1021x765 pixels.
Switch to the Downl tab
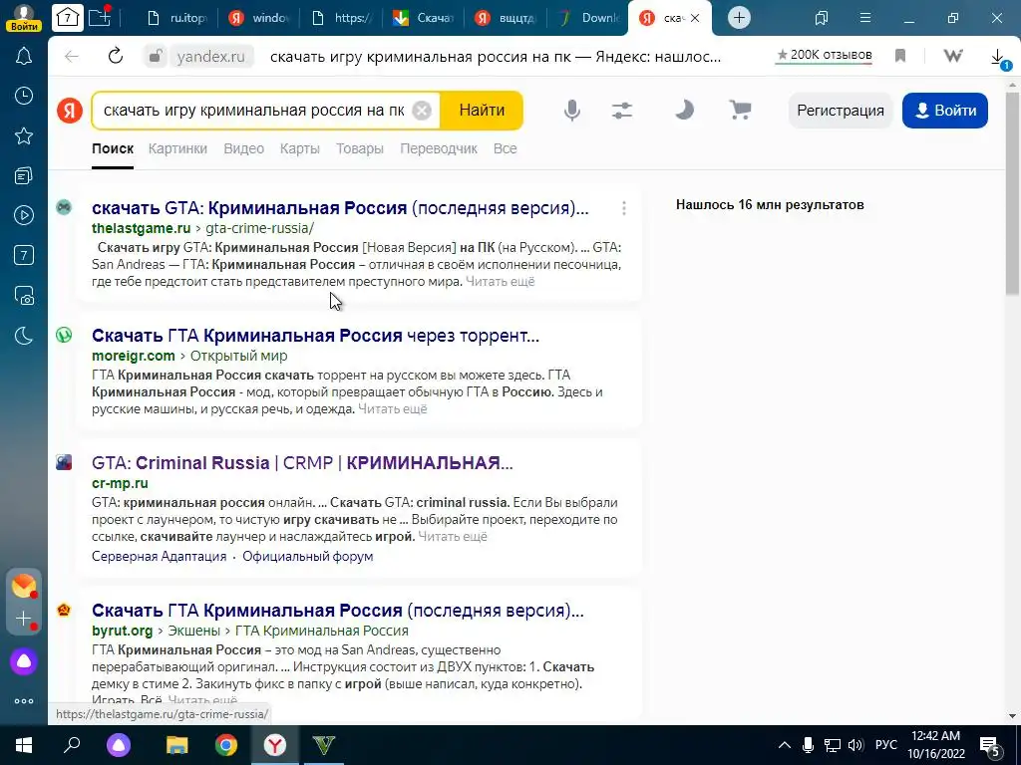point(588,18)
